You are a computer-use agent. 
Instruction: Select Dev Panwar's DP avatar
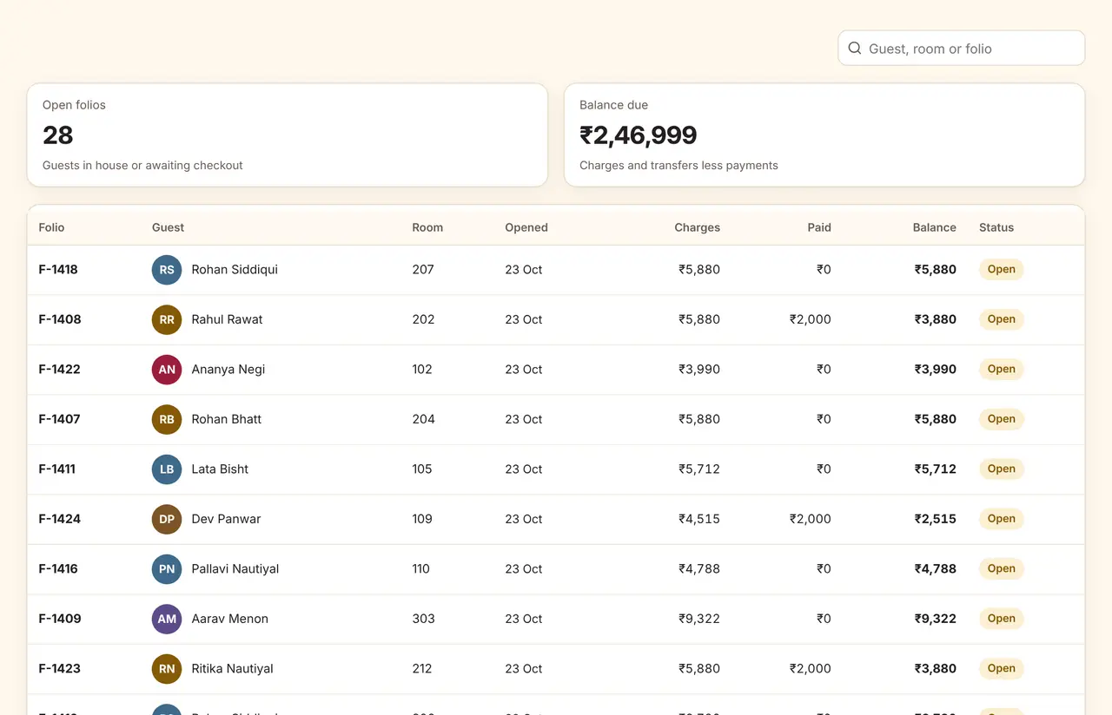(167, 519)
